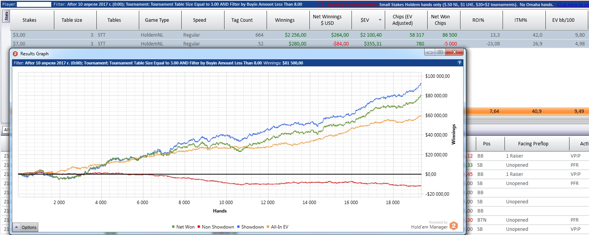Click the $EV column sort arrow
589x235 pixels.
coord(380,20)
